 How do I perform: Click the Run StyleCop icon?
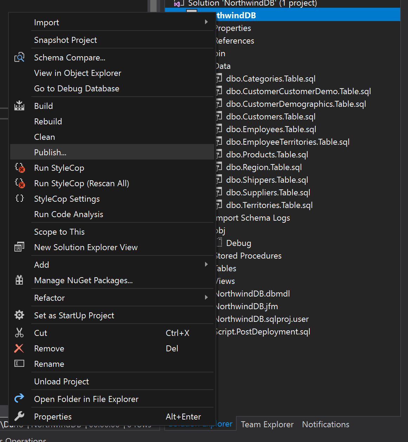[x=20, y=168]
